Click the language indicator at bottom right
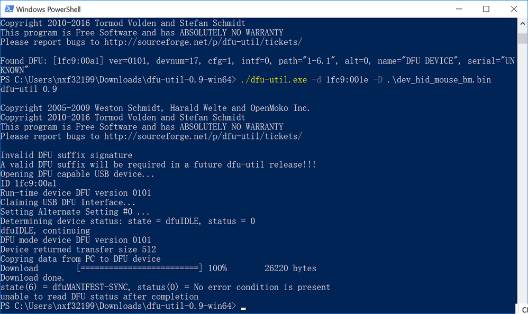Image resolution: width=528 pixels, height=314 pixels. pos(524,309)
